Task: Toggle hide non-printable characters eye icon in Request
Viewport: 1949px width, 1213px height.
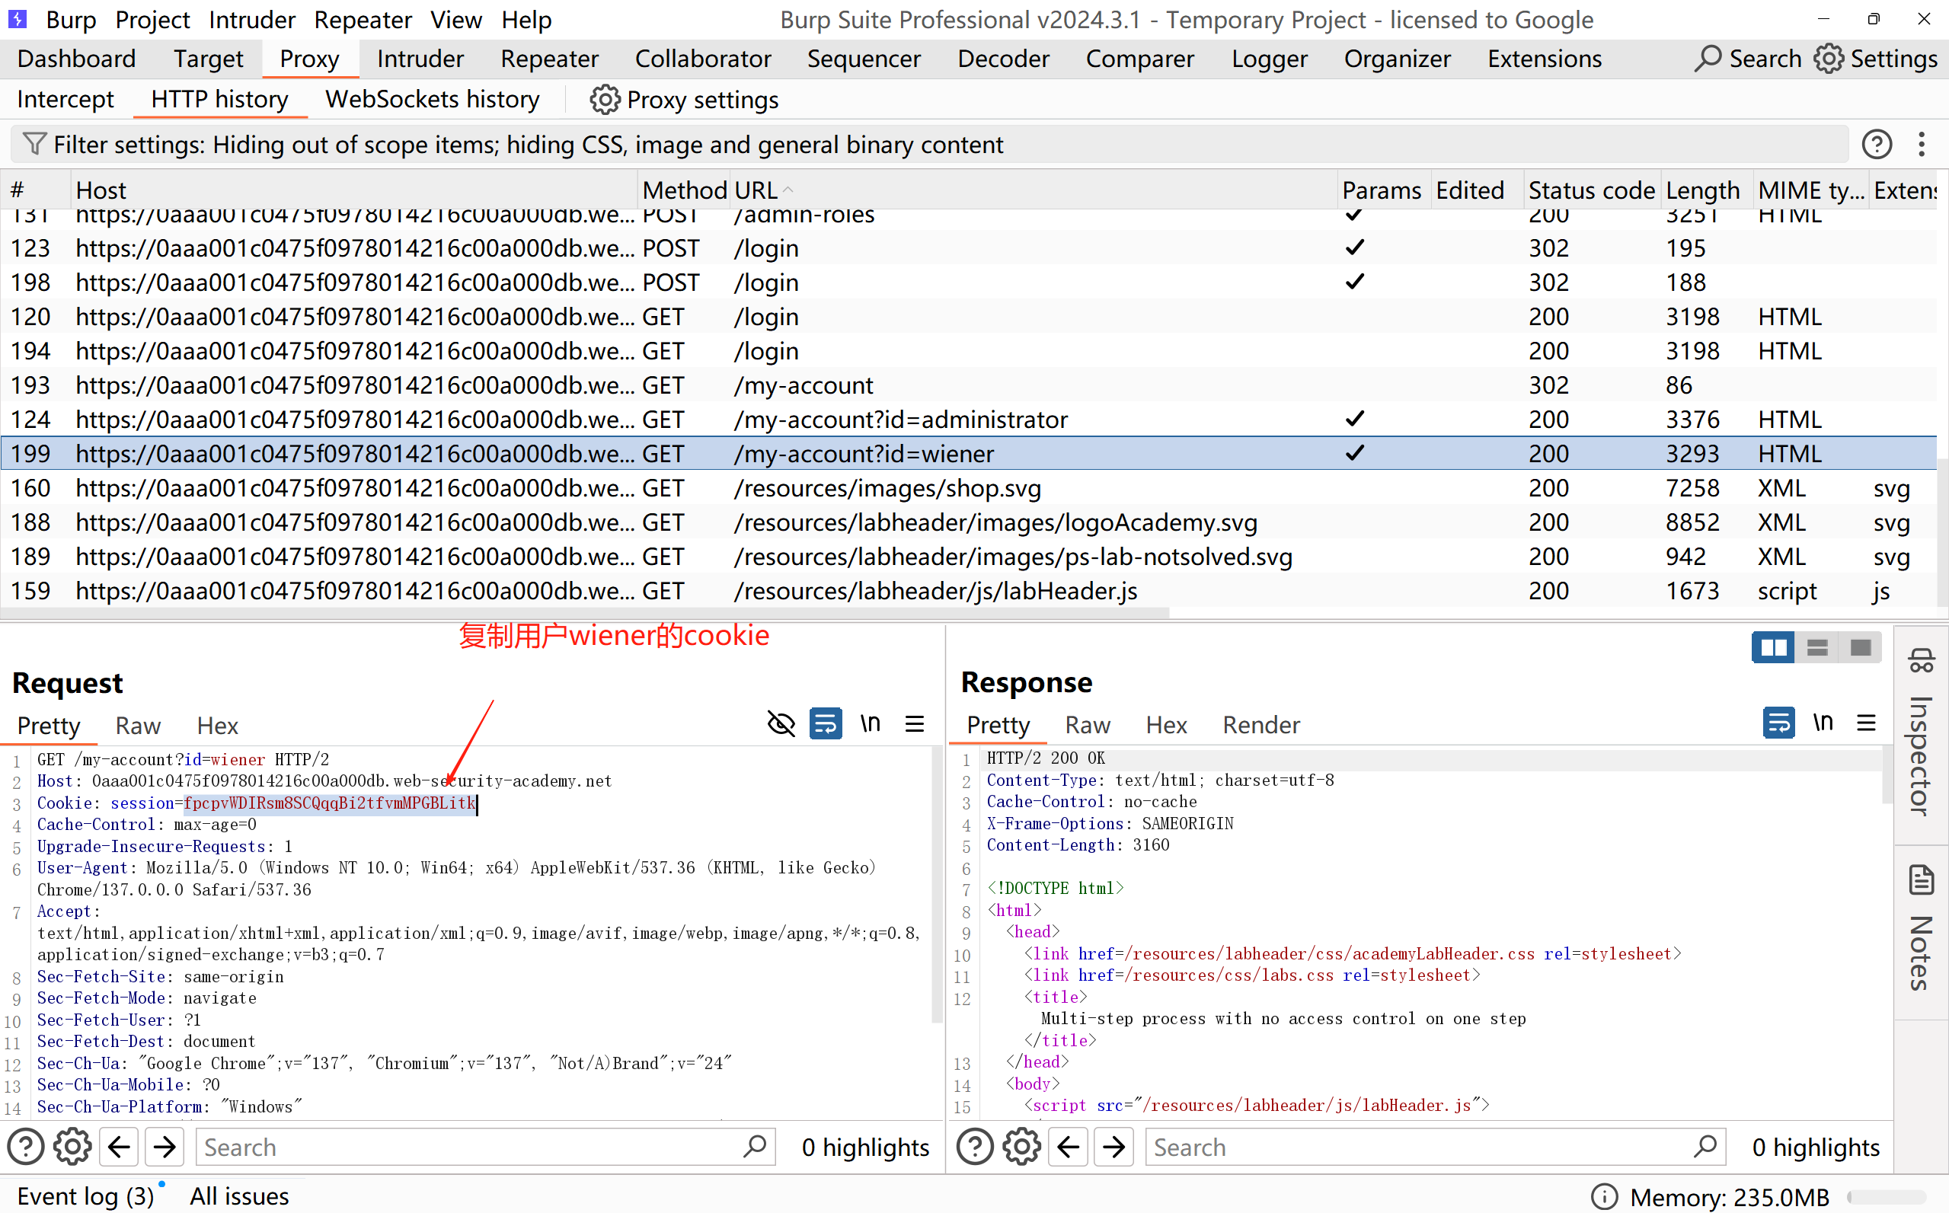Action: coord(781,723)
